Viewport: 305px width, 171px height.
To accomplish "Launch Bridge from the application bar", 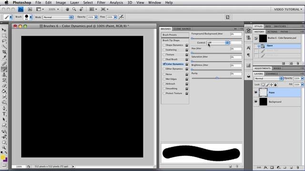I will (30, 9).
